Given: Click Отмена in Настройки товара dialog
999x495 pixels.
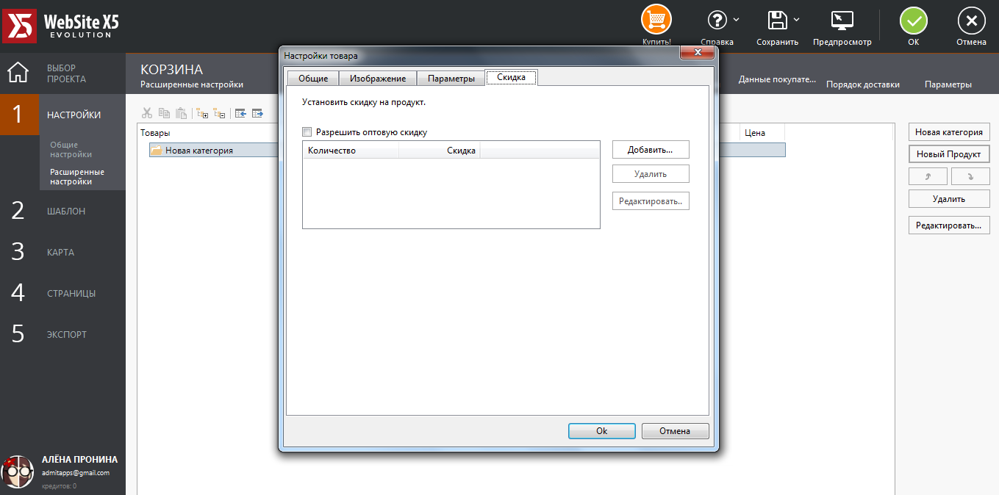Looking at the screenshot, I should (675, 431).
